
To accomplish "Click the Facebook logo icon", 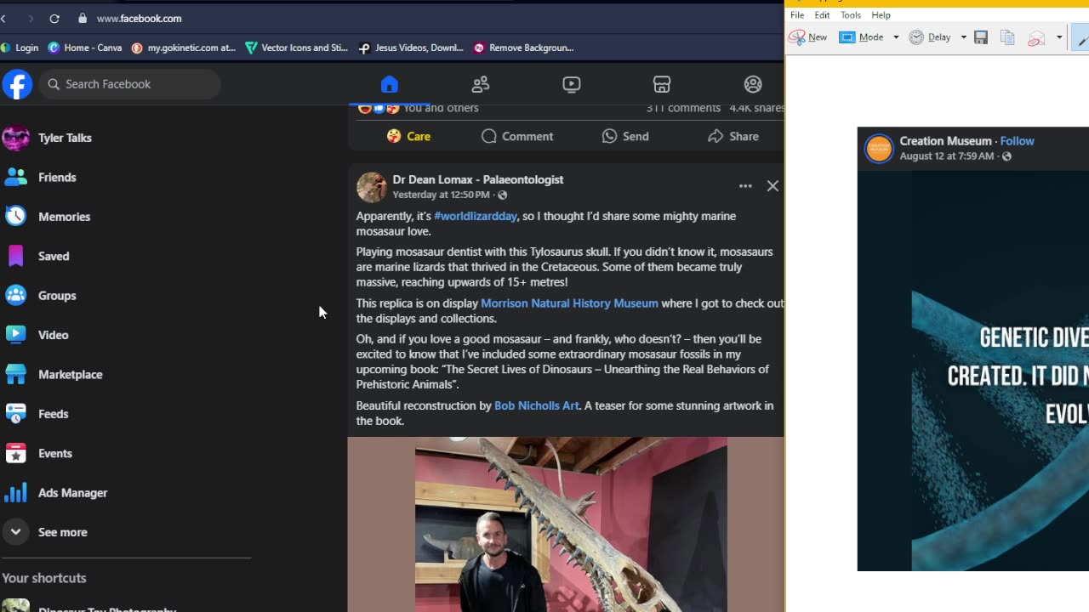I will [x=17, y=84].
